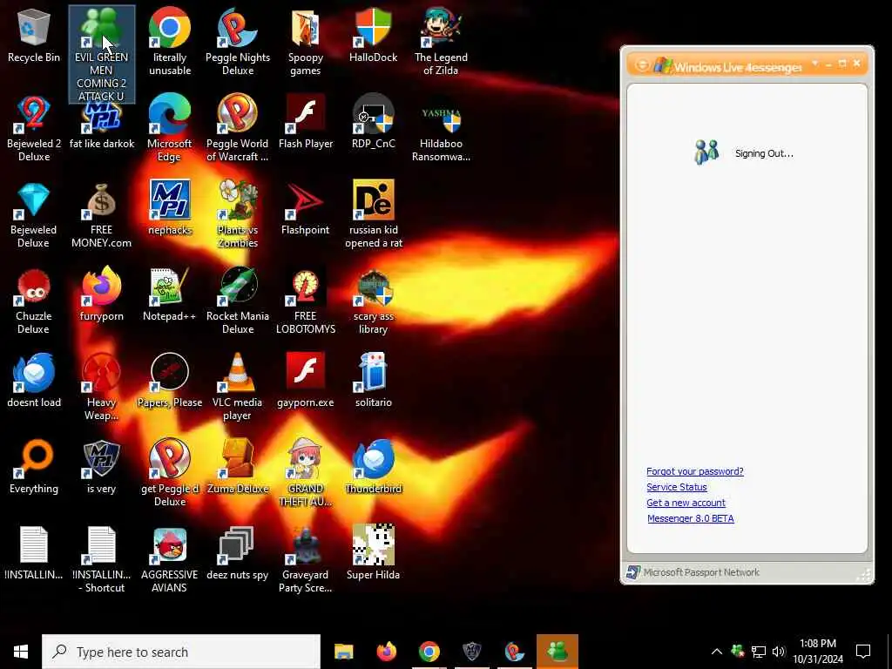Image resolution: width=892 pixels, height=669 pixels.
Task: Click 'Forgot your password?' in Messenger
Action: coord(694,471)
